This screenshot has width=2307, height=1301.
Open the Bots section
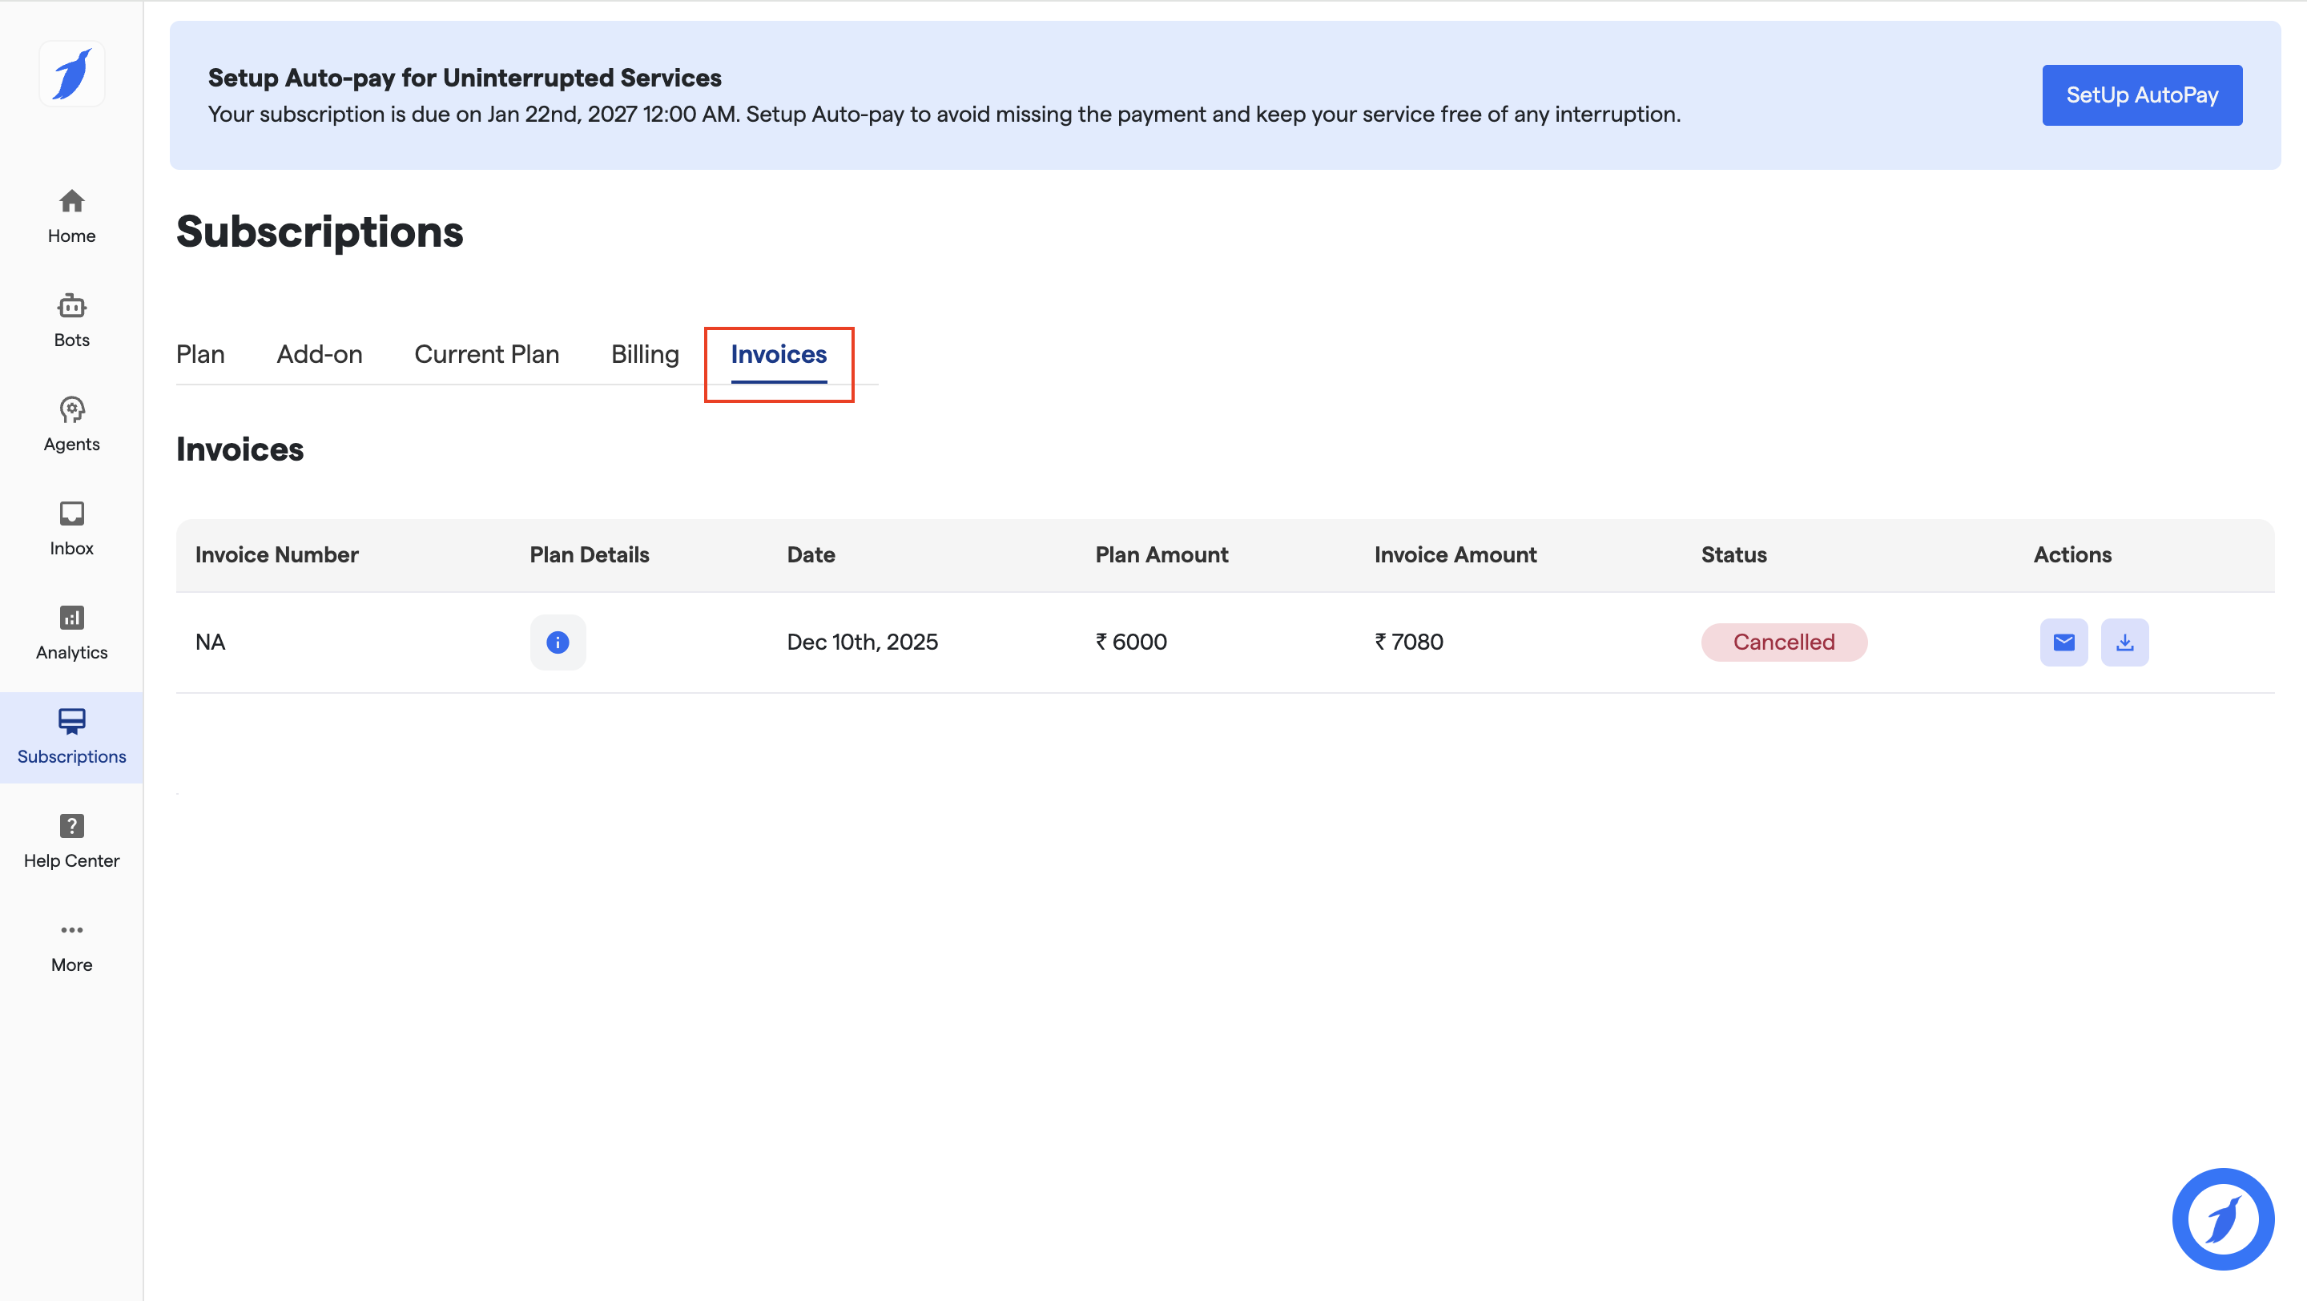click(71, 320)
